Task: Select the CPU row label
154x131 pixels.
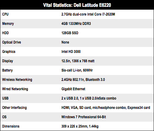Action: [5, 14]
